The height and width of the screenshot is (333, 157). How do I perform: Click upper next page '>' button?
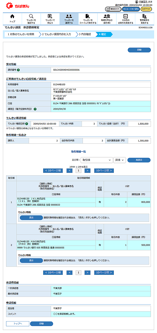coord(88,171)
